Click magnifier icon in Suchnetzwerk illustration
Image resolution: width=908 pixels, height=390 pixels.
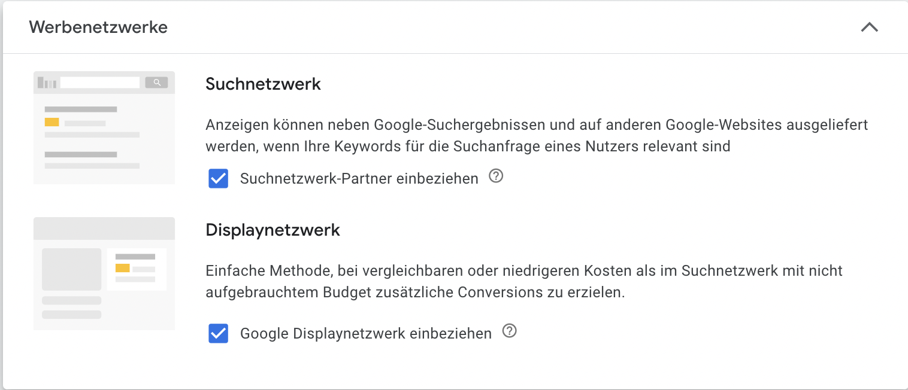coord(157,83)
